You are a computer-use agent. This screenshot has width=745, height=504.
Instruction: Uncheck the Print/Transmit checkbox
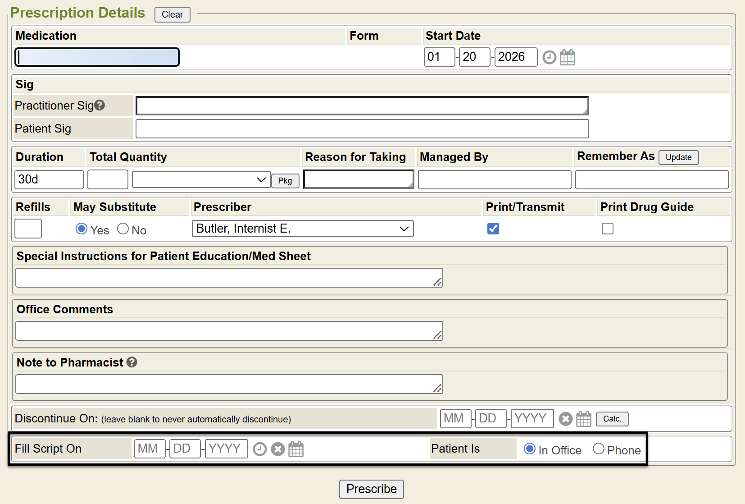(x=493, y=229)
